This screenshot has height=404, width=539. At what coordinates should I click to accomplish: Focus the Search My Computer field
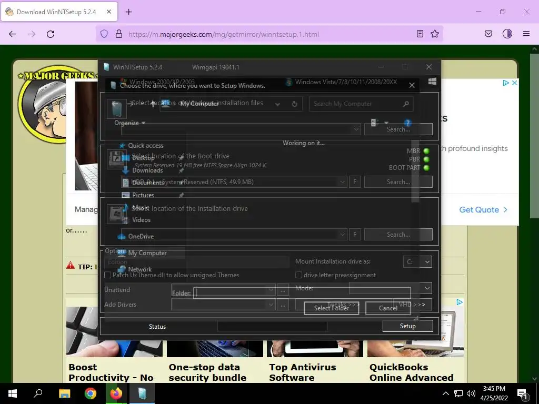click(x=361, y=104)
